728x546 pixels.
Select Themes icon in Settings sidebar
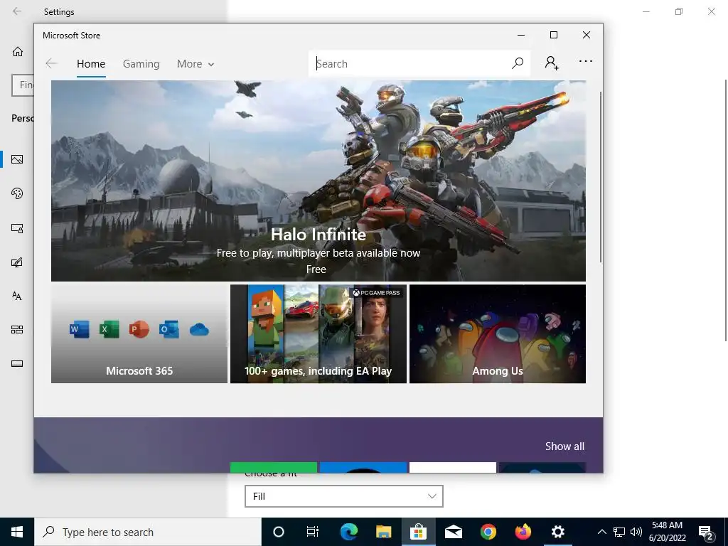click(17, 262)
